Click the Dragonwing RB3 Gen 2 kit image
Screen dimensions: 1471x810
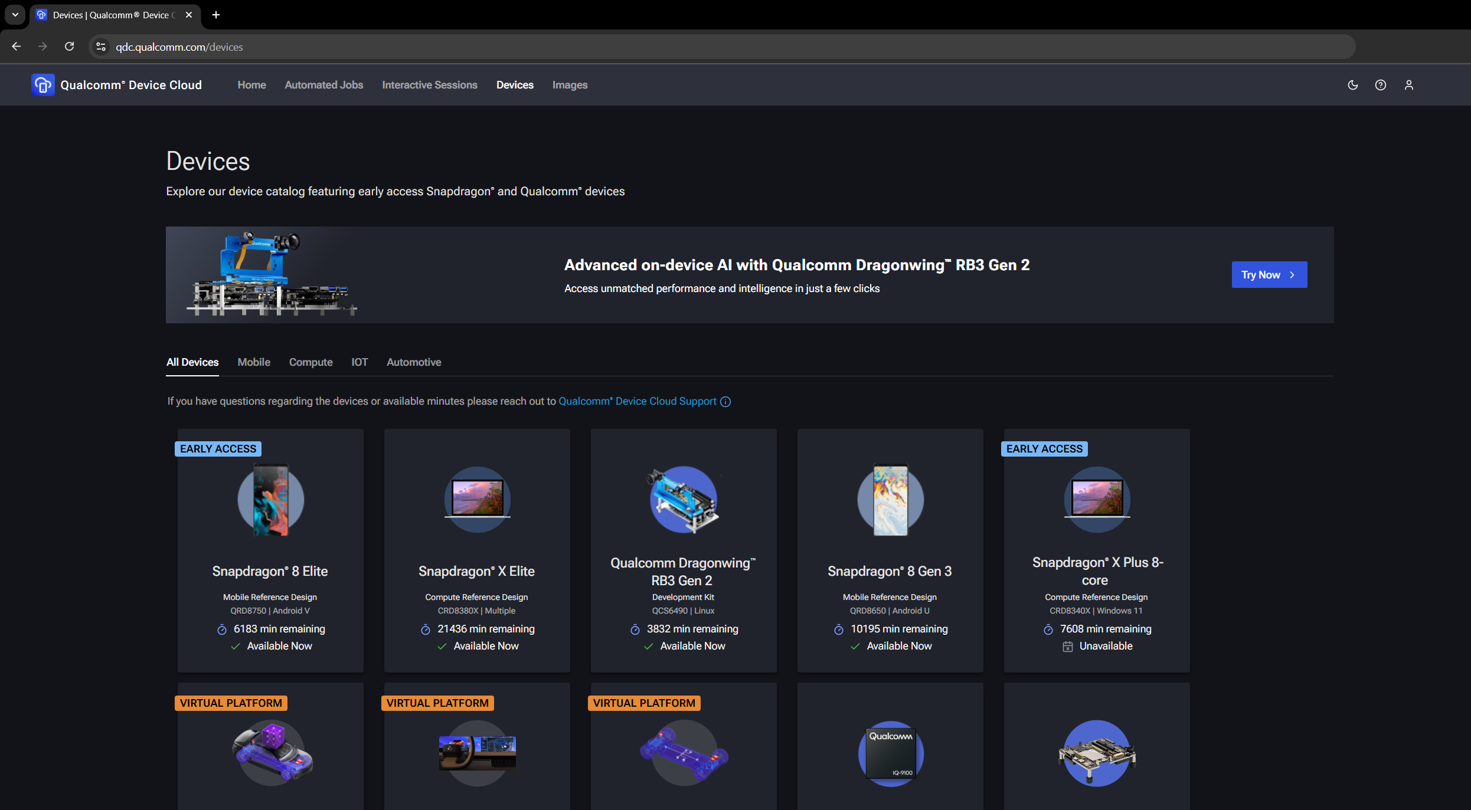click(684, 499)
